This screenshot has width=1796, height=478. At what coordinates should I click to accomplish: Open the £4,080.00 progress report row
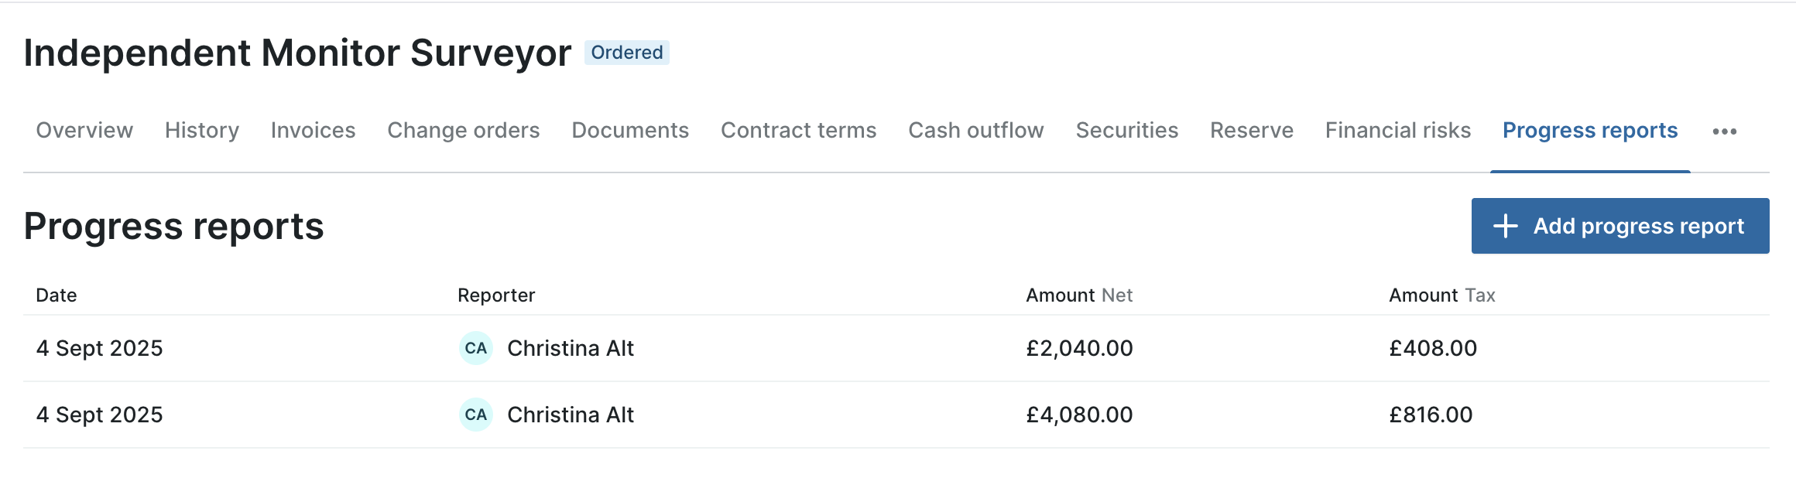click(x=896, y=415)
